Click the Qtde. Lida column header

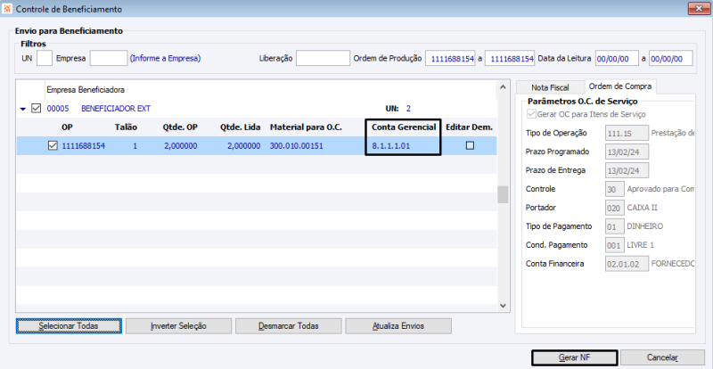[x=241, y=127]
